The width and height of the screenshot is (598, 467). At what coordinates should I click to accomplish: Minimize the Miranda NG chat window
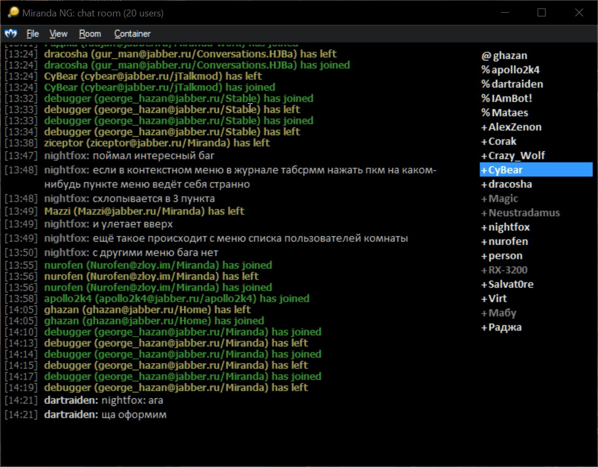click(505, 13)
